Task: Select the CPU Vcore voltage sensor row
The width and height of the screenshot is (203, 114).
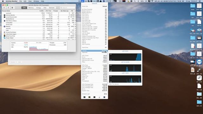Action: coord(95,56)
